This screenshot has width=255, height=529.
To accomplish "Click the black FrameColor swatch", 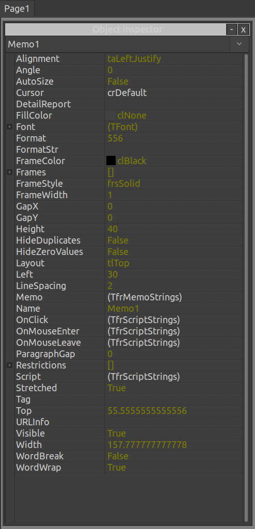I will tap(111, 161).
